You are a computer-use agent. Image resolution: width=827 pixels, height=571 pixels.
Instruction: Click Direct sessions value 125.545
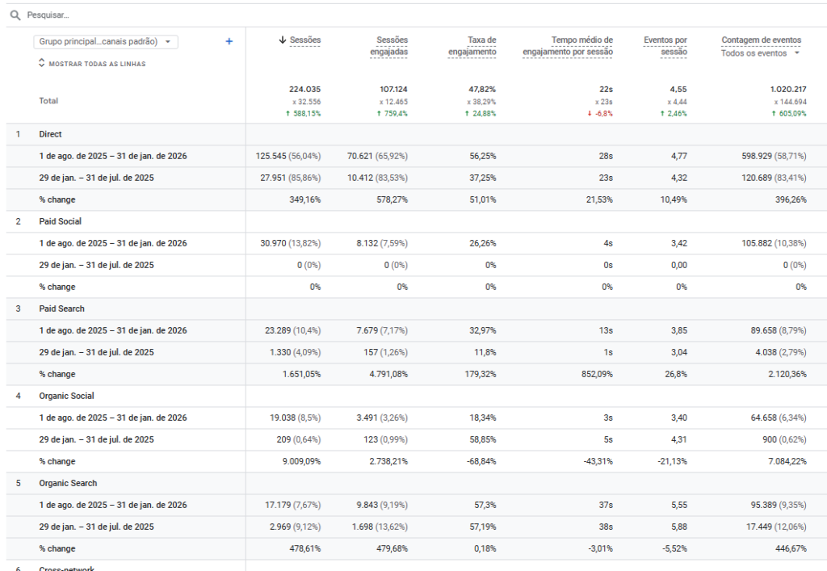271,157
